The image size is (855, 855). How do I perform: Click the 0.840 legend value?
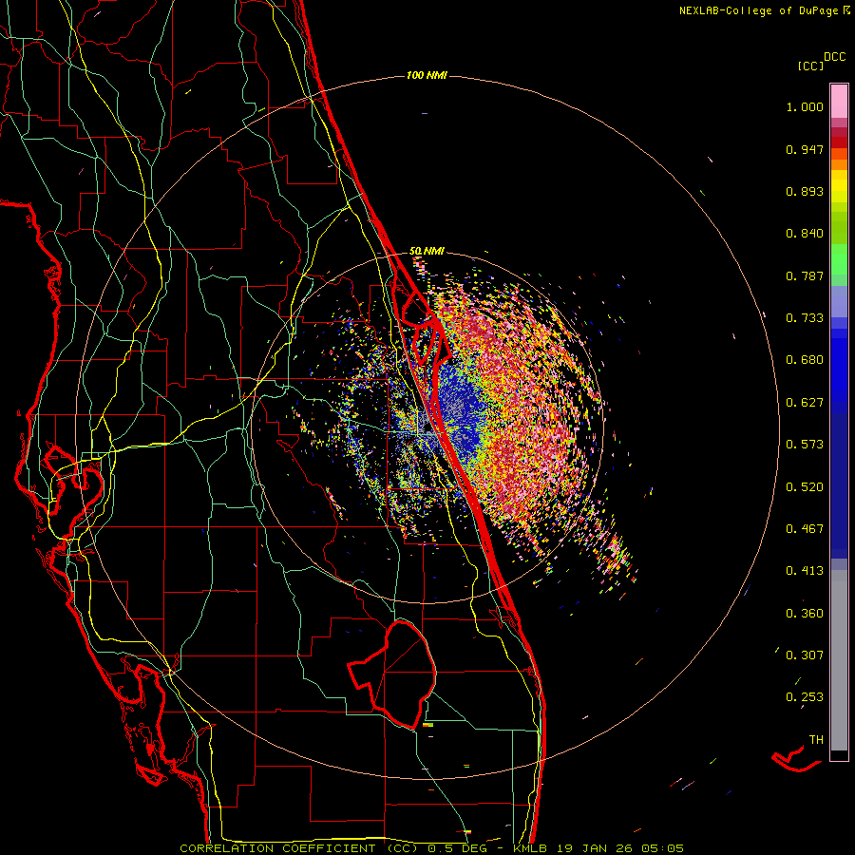[x=805, y=234]
